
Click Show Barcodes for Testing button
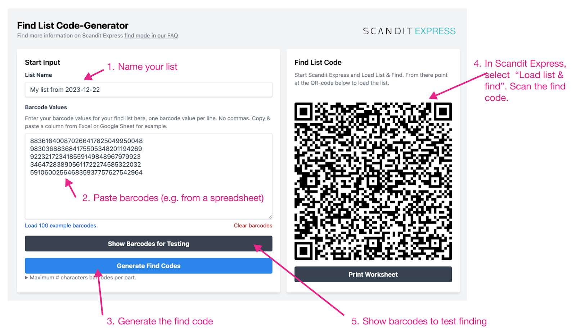coord(149,244)
